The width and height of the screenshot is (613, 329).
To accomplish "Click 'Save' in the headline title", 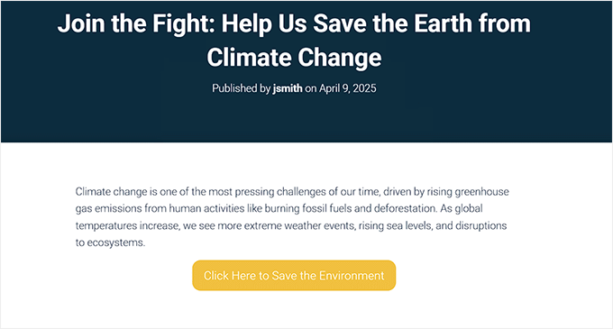I will [x=340, y=23].
